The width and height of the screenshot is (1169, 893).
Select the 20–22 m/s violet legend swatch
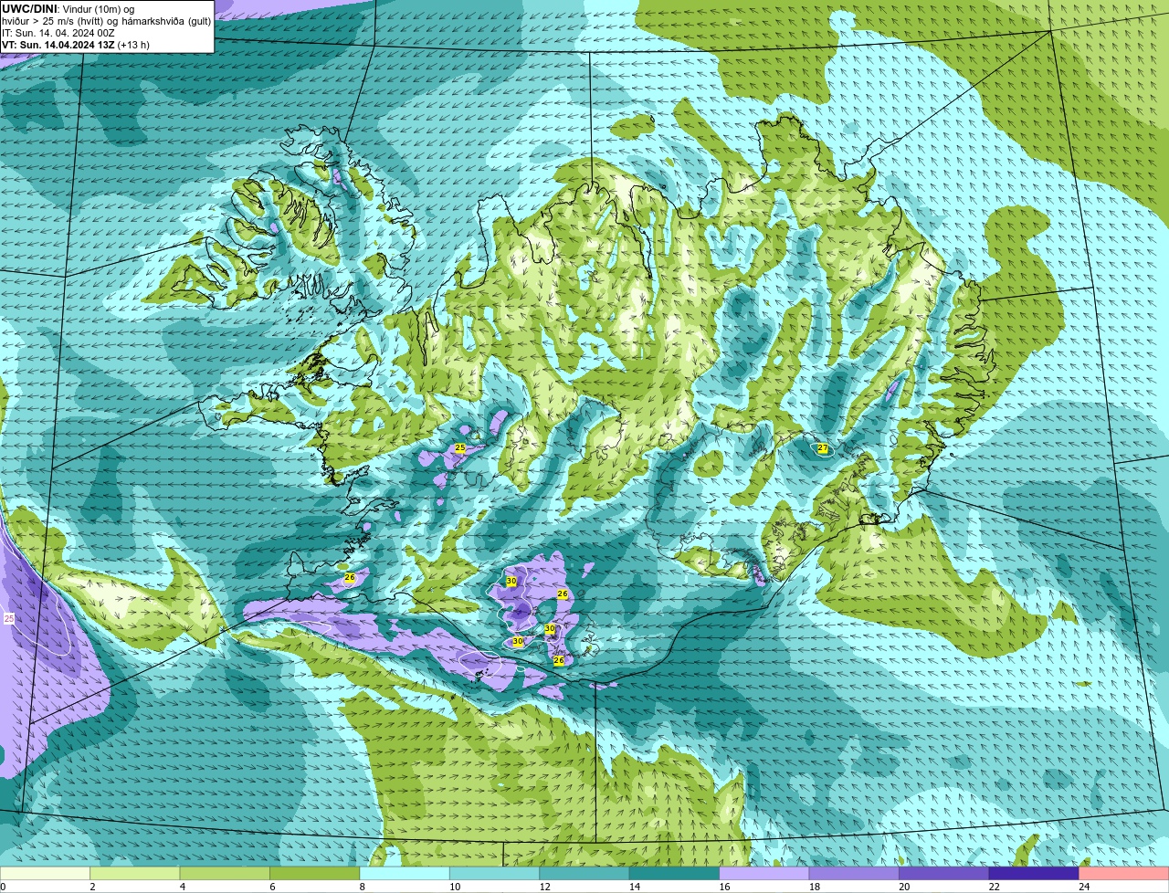pos(944,873)
